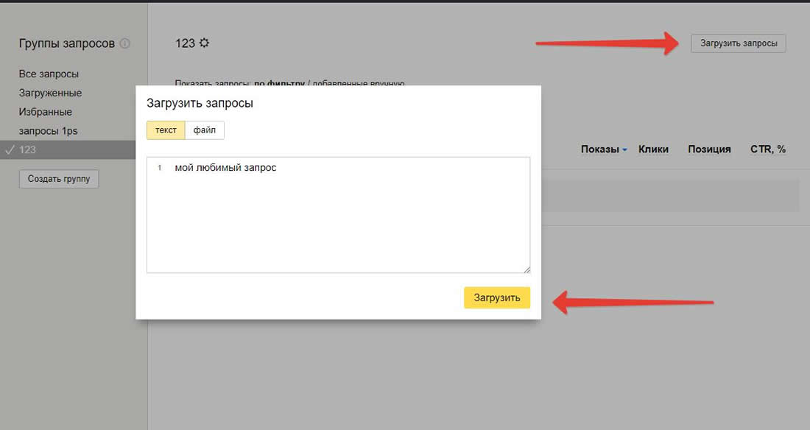Open the Избранные group
The image size is (810, 430).
(45, 112)
